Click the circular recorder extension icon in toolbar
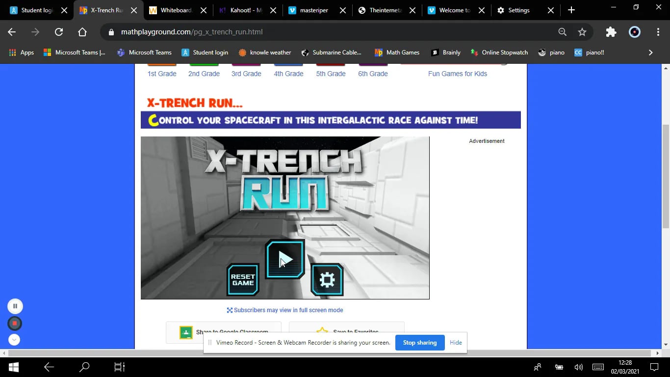The image size is (670, 377). [x=635, y=32]
